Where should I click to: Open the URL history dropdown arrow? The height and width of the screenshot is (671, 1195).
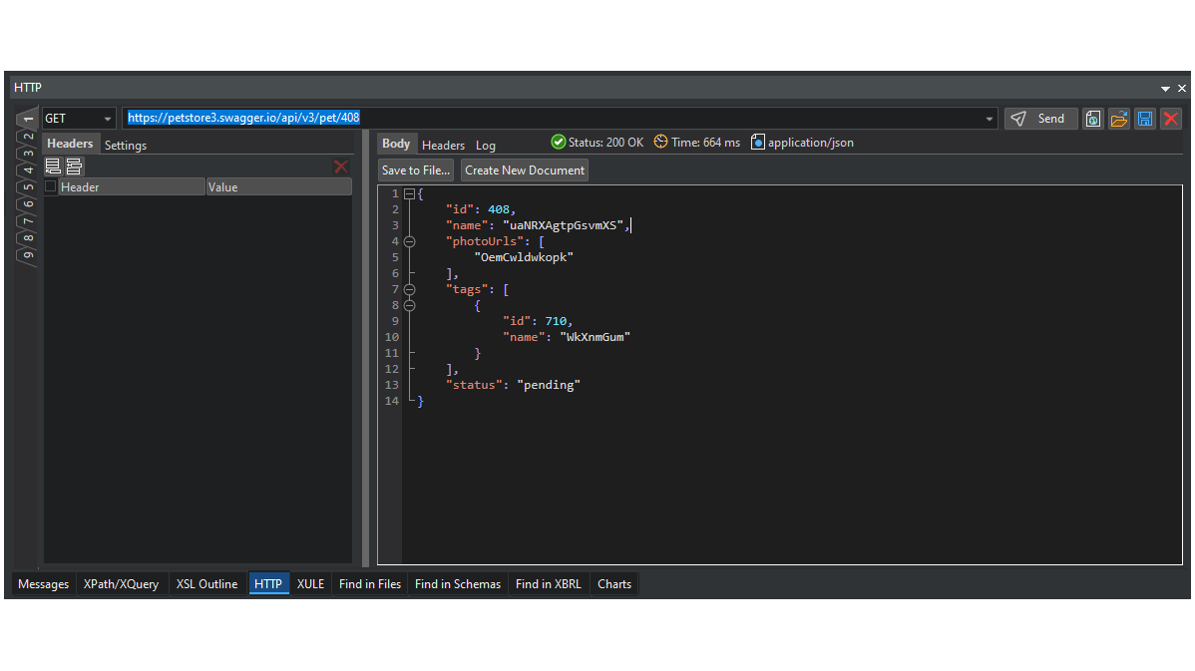990,119
